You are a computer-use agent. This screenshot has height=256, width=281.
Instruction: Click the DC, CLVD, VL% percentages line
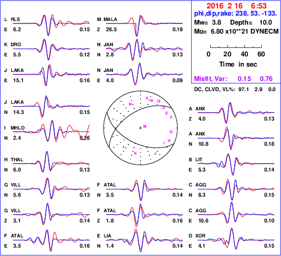(235, 89)
